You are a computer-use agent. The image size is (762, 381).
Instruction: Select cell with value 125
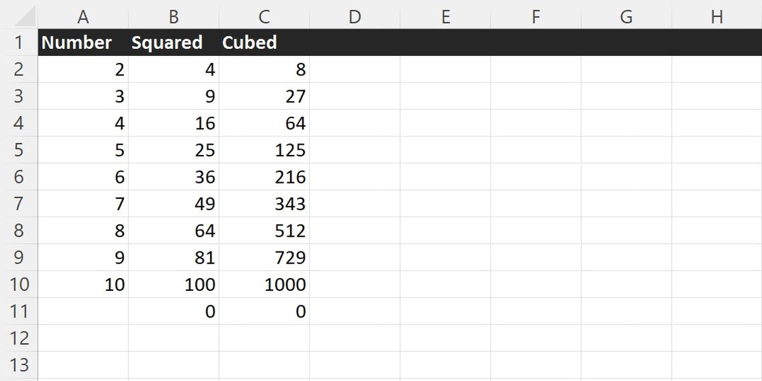264,150
